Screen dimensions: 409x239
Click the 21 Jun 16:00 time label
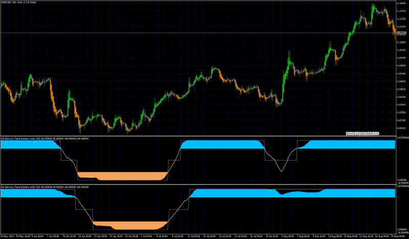(x=117, y=236)
